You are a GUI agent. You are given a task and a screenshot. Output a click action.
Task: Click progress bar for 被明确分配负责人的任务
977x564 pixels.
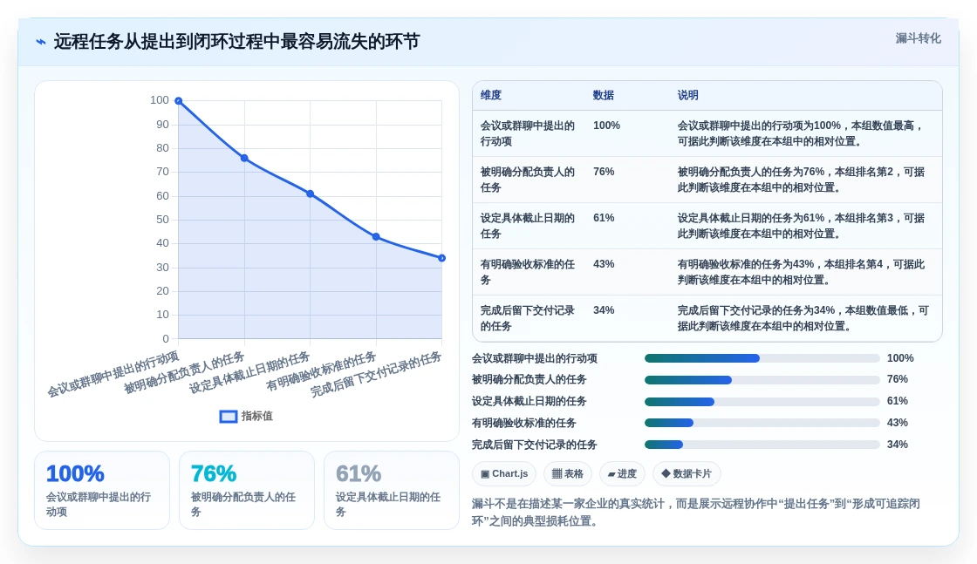point(762,380)
